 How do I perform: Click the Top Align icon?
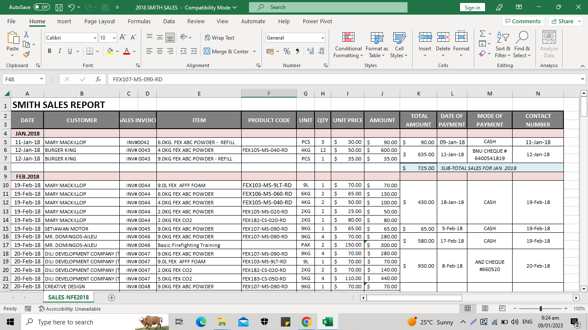[149, 37]
